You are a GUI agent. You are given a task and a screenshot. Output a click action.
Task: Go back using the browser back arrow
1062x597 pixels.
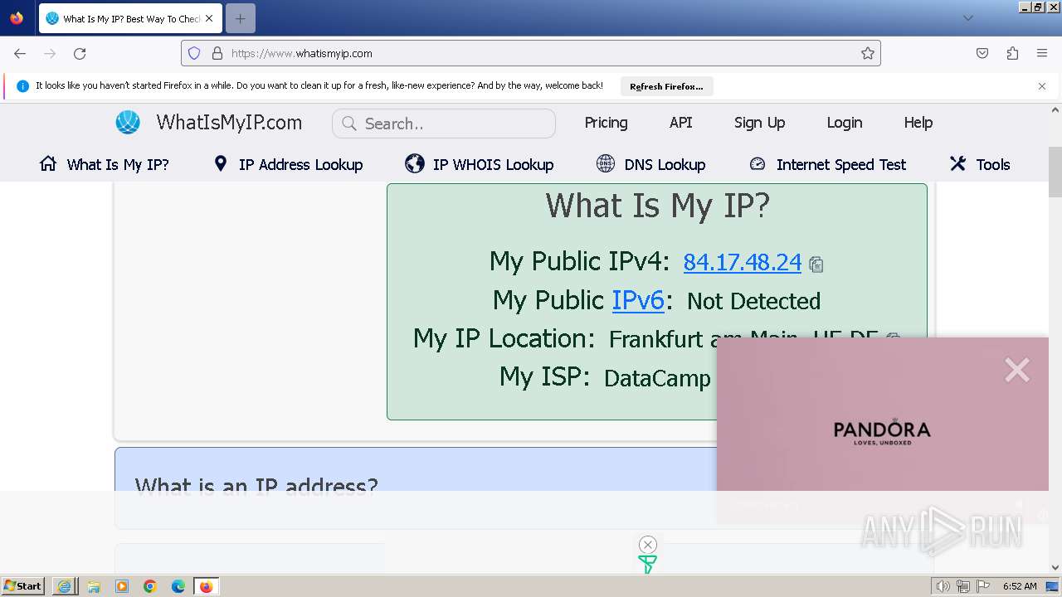20,53
